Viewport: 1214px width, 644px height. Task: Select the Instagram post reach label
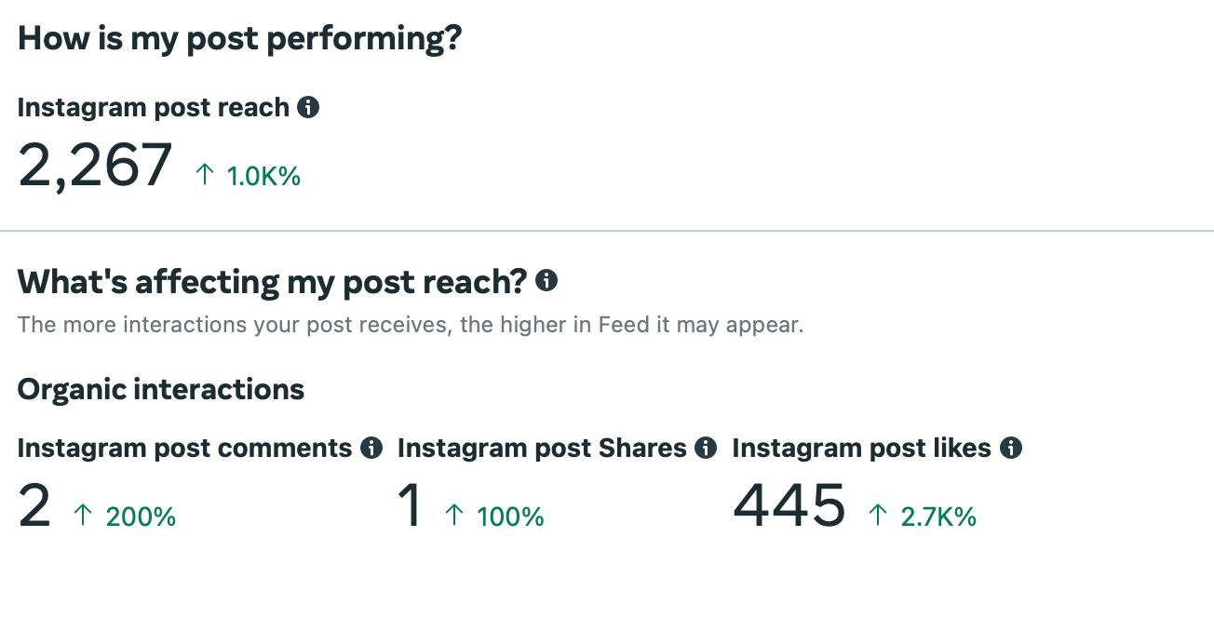point(153,108)
